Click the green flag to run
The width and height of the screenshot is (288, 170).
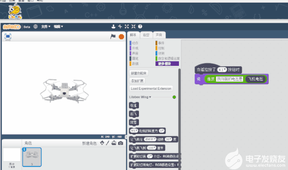pyautogui.click(x=113, y=37)
